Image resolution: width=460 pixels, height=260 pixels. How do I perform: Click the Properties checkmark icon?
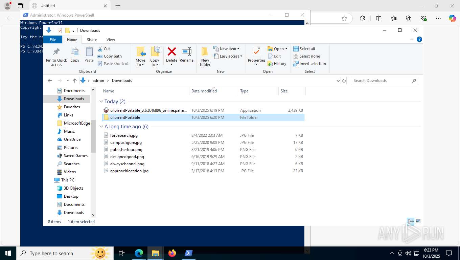coord(256,52)
